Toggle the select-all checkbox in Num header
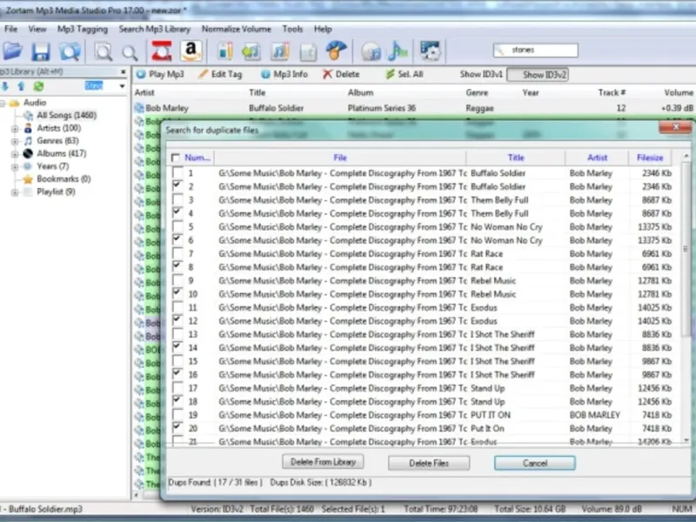The width and height of the screenshot is (696, 522). [176, 157]
